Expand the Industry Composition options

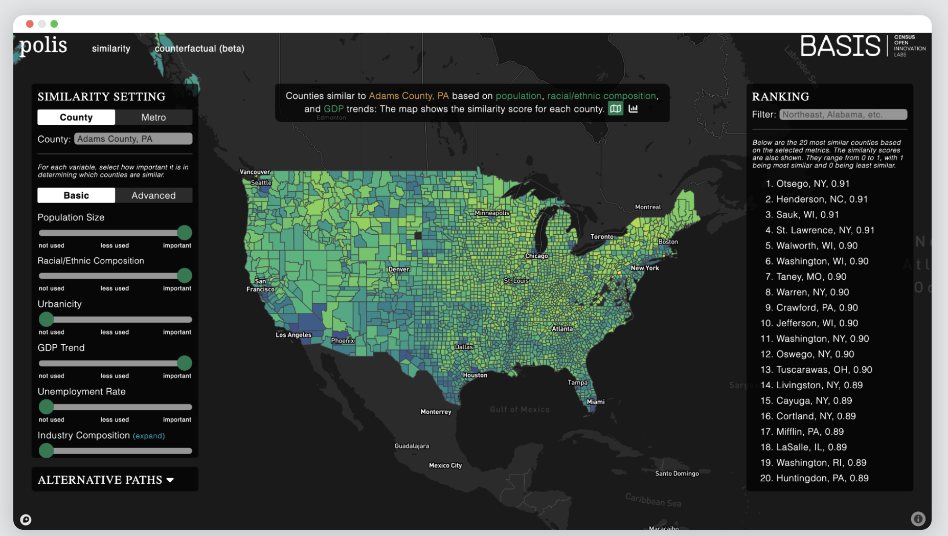149,436
